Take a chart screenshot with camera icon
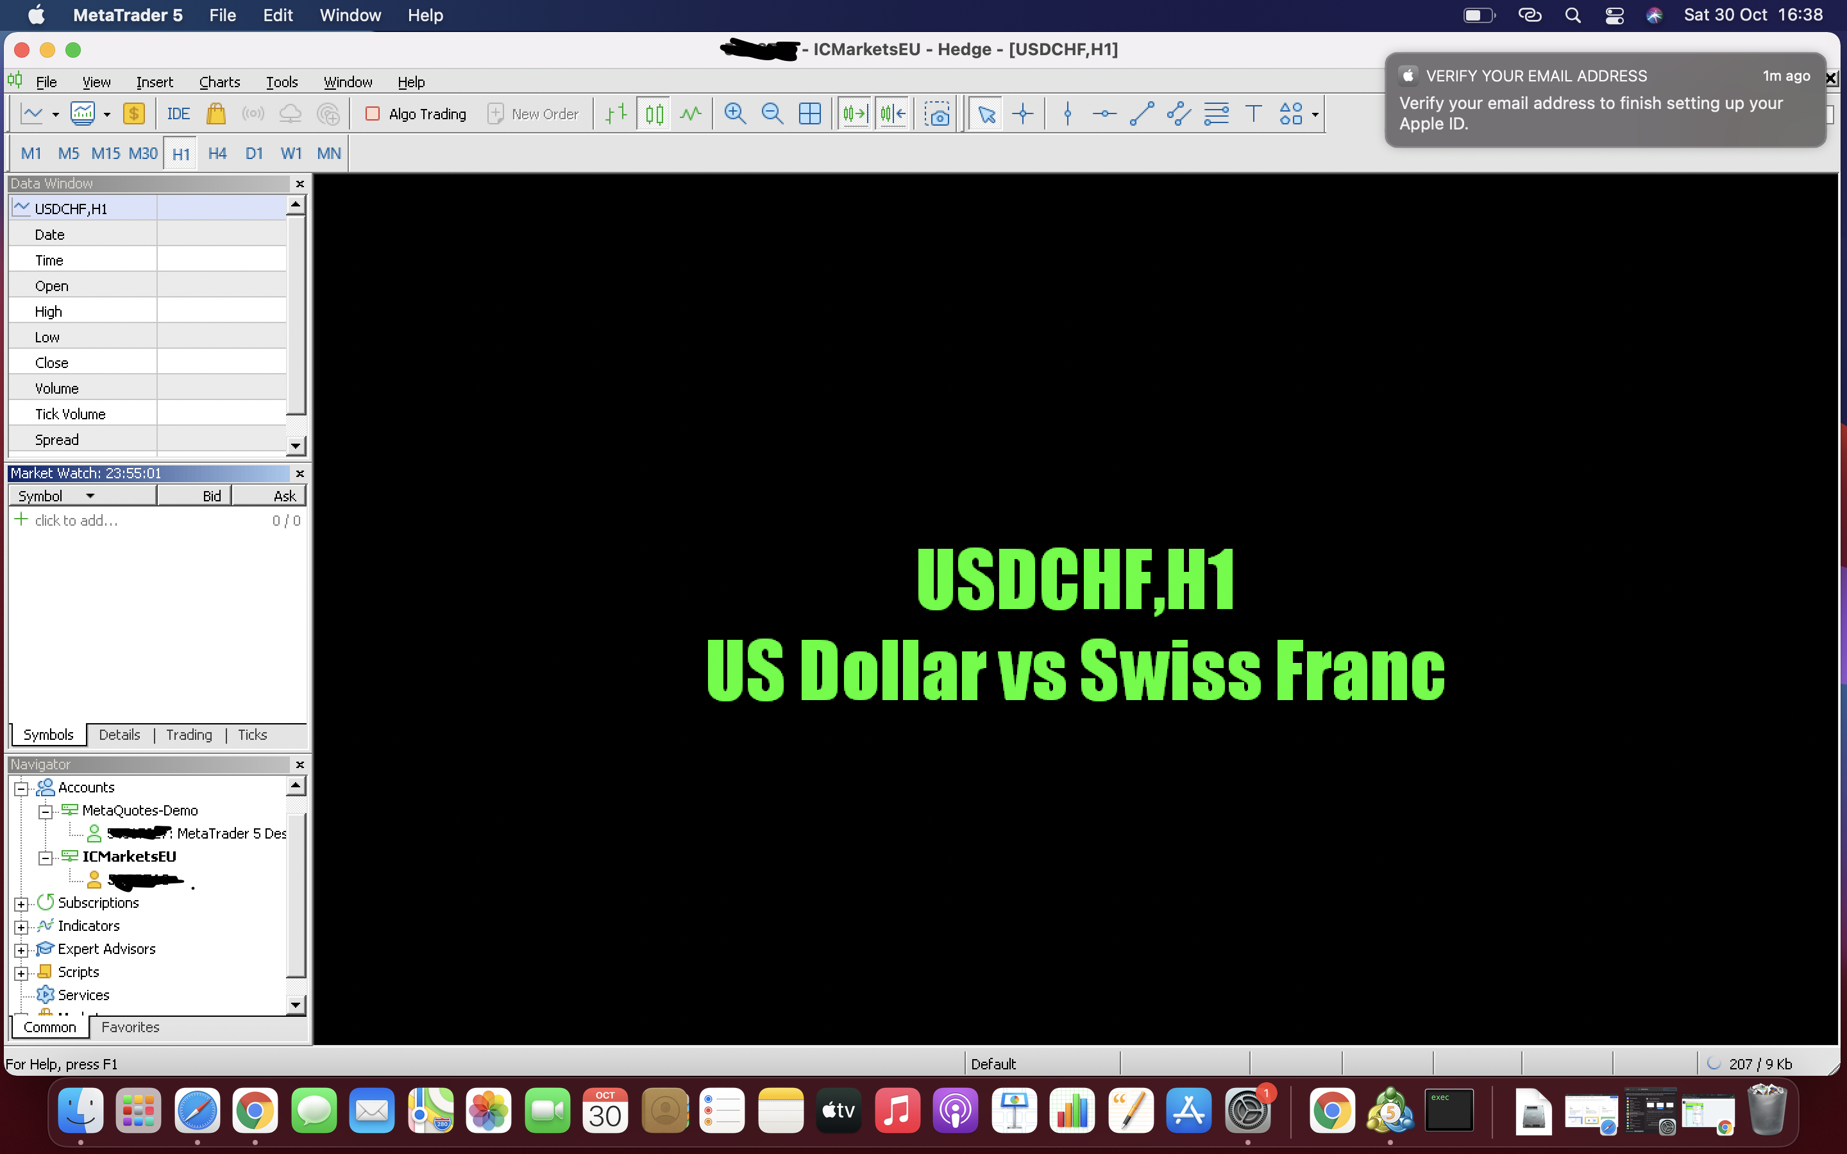 937,113
